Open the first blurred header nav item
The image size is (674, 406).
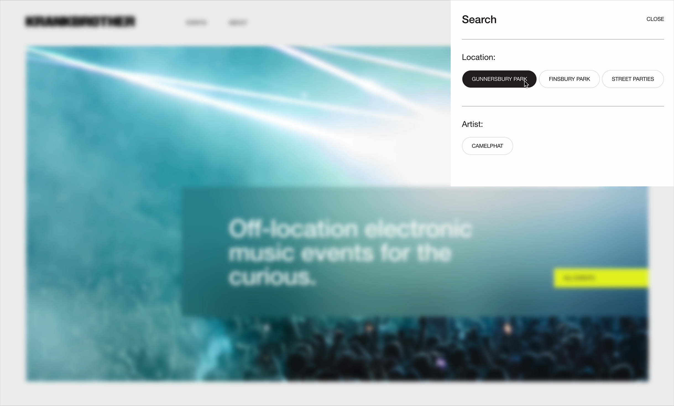pos(196,22)
